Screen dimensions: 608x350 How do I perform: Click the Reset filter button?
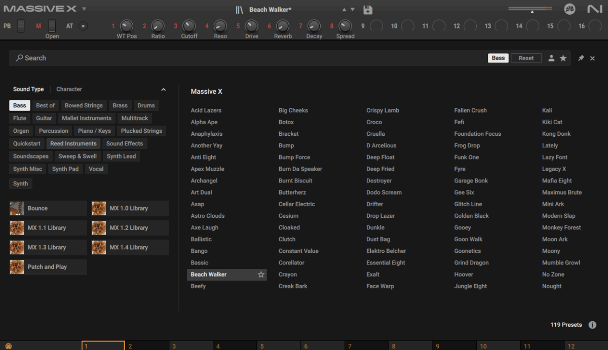(x=526, y=58)
